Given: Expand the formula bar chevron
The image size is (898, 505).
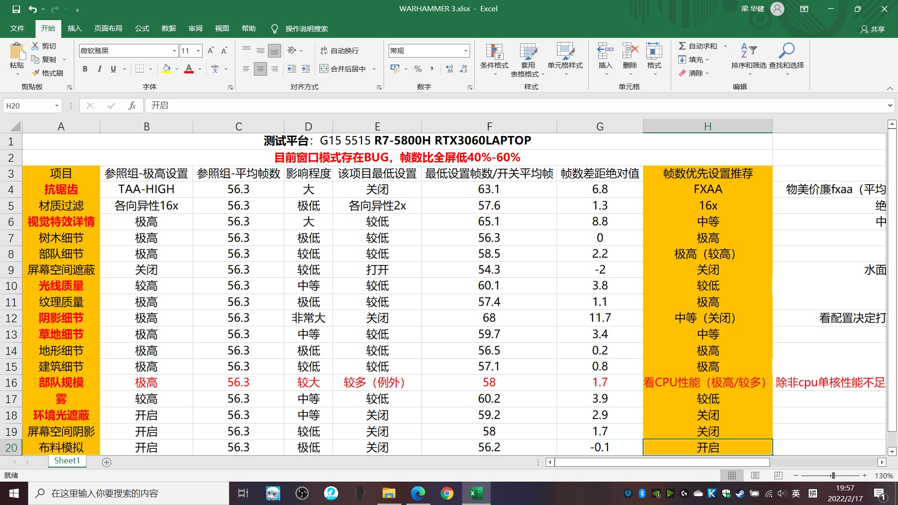Looking at the screenshot, I should (x=890, y=106).
